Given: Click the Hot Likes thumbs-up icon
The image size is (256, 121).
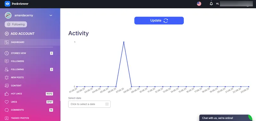Looking at the screenshot, I should (6, 94).
